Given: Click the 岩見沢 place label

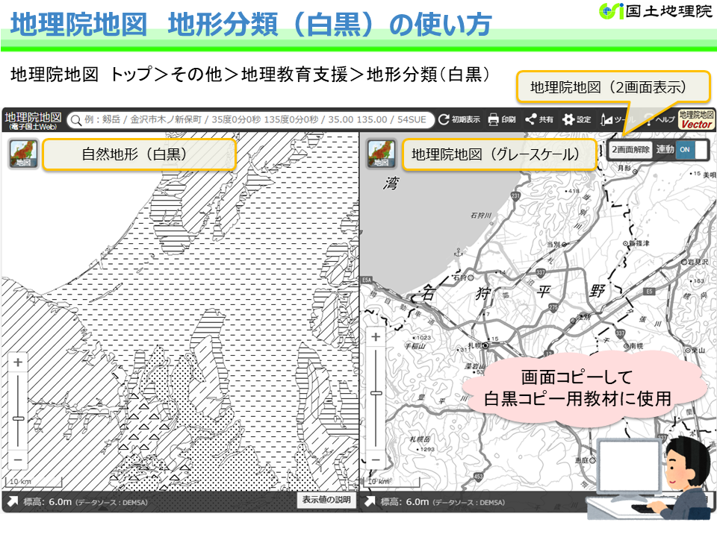Looking at the screenshot, I should [x=698, y=262].
